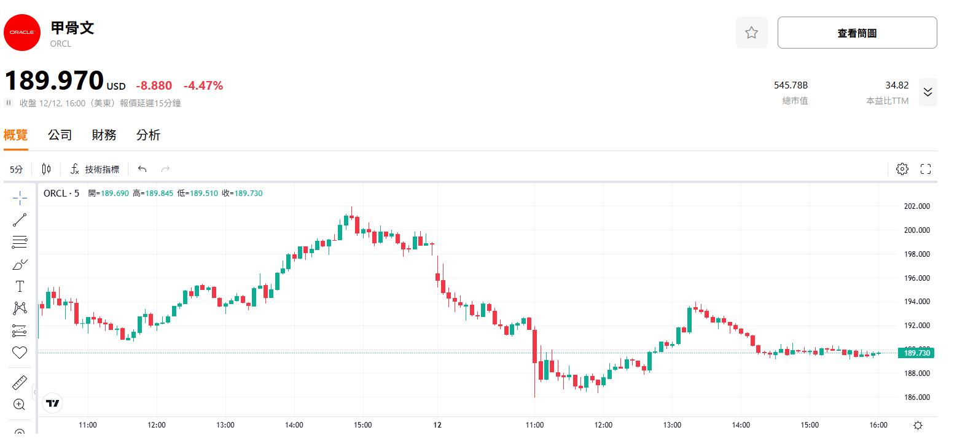The width and height of the screenshot is (957, 446).
Task: Expand more stock stats with double chevron
Action: (928, 92)
